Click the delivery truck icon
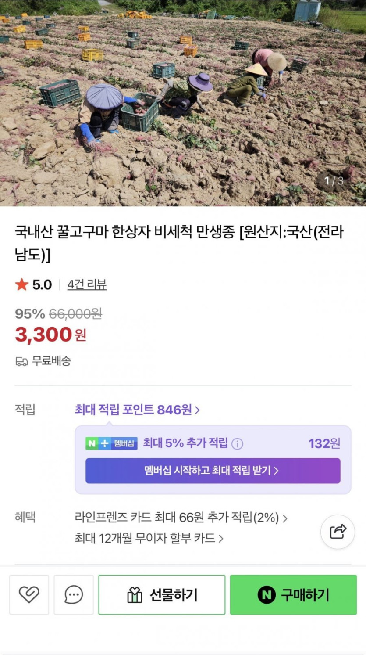366x655 pixels. pyautogui.click(x=21, y=361)
